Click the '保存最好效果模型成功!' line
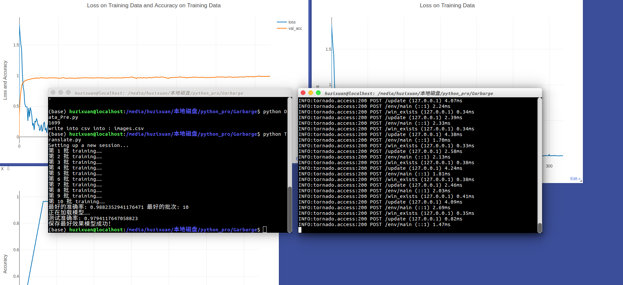The width and height of the screenshot is (623, 285). pos(80,224)
